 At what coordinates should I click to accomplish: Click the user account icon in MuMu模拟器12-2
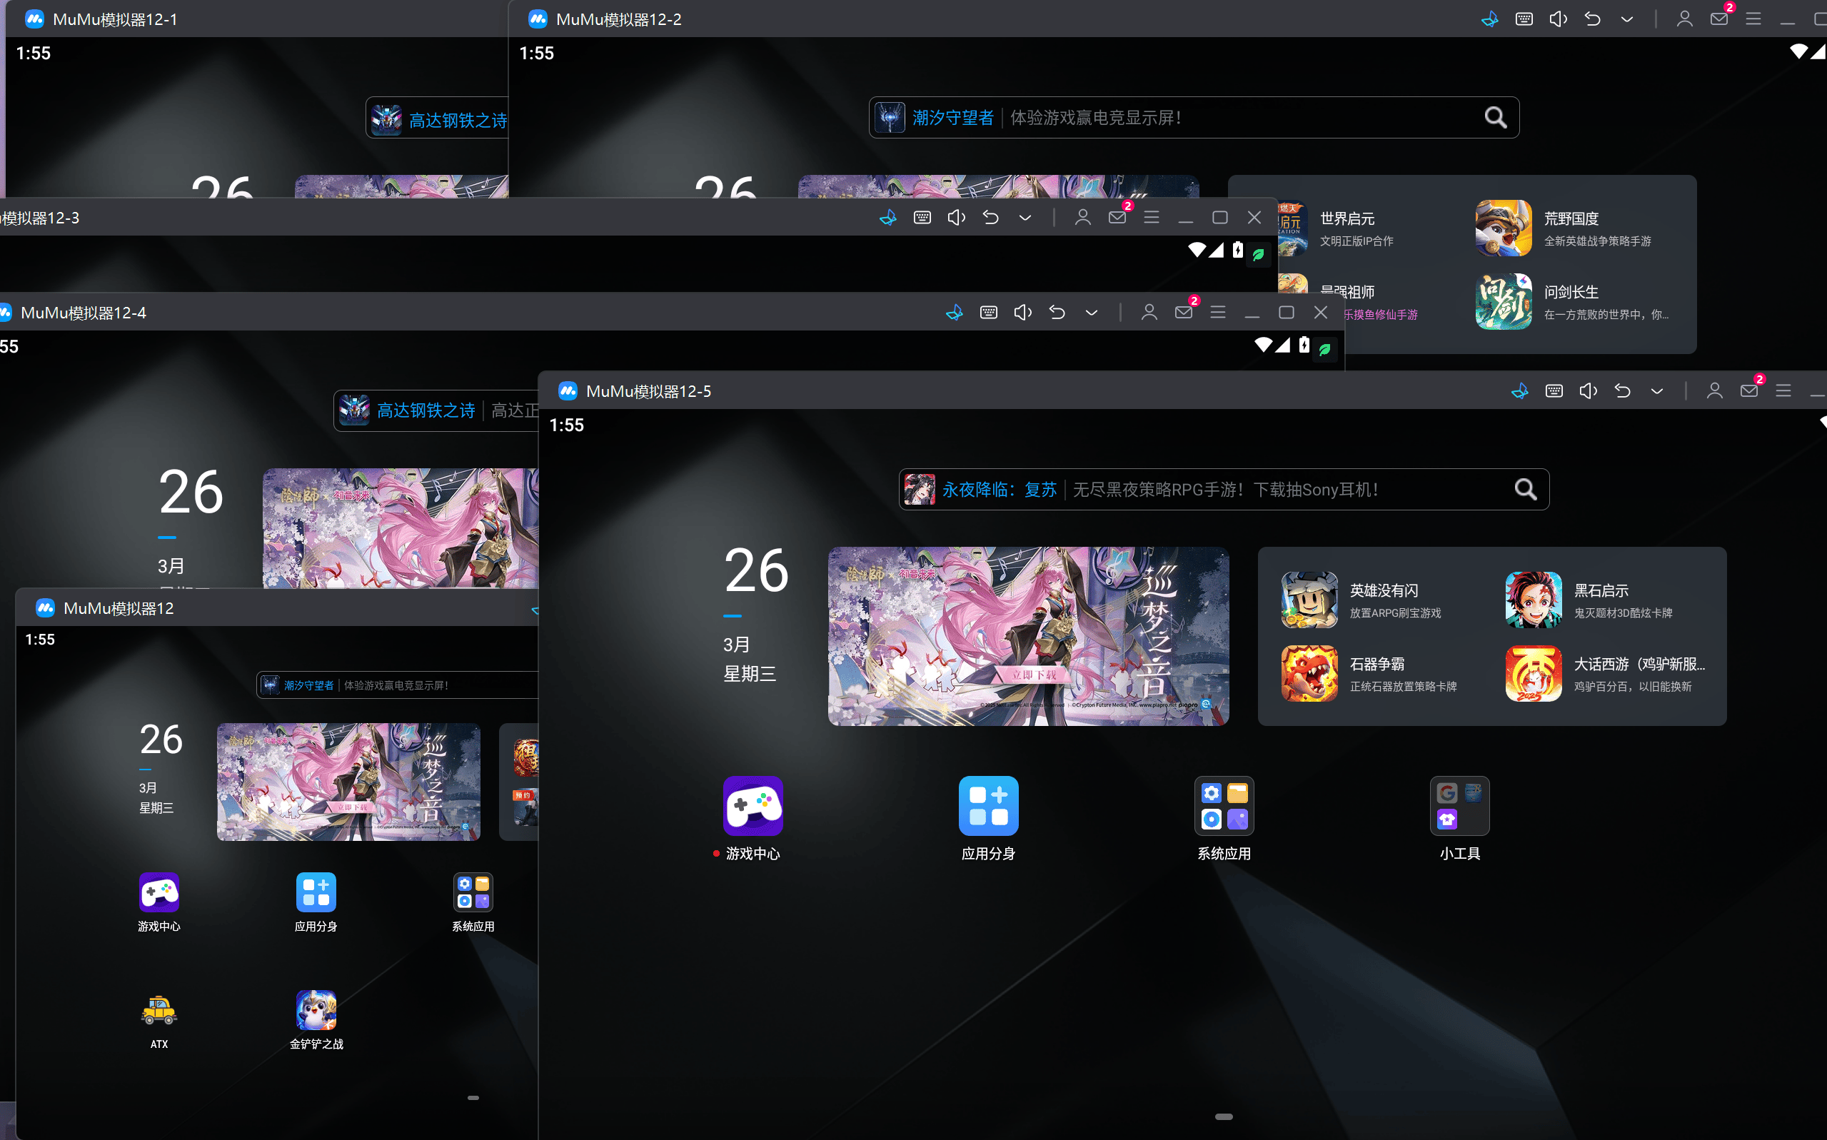(1683, 19)
